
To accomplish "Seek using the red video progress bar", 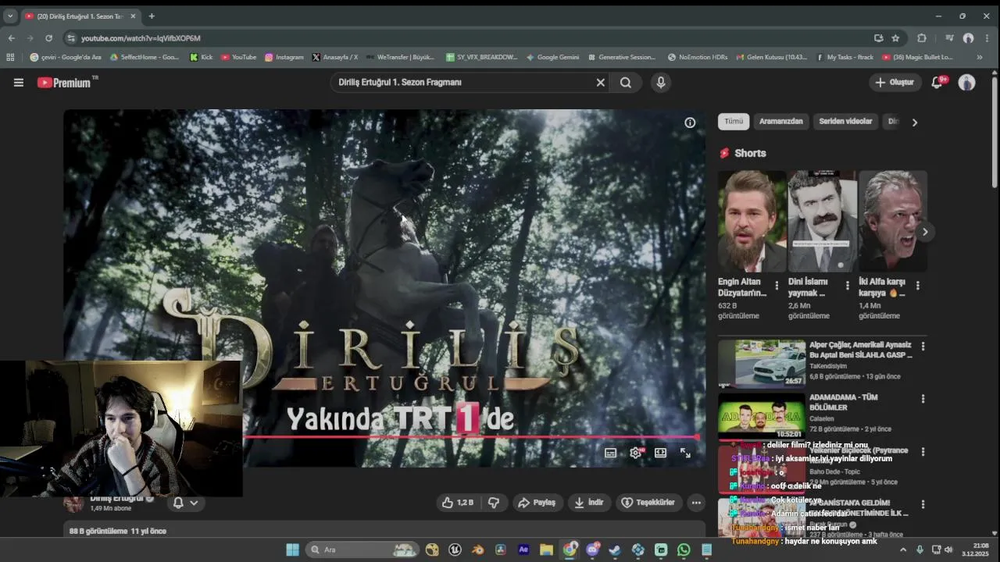I will pos(470,437).
